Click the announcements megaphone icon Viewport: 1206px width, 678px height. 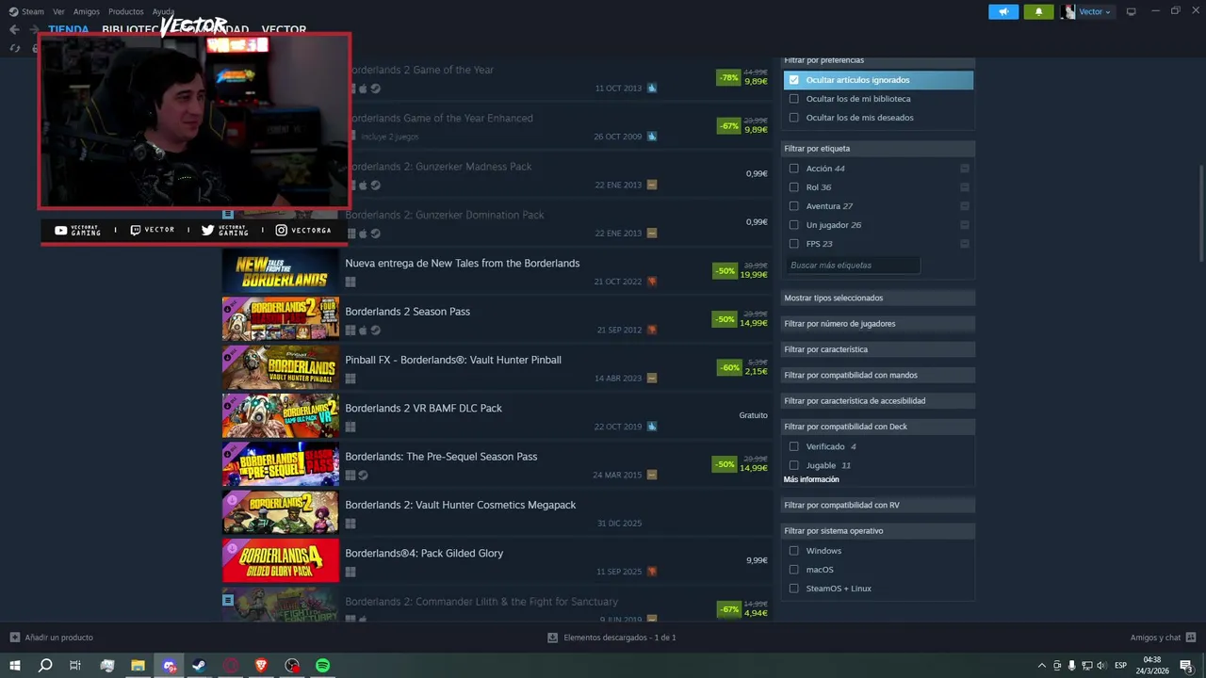(1003, 11)
